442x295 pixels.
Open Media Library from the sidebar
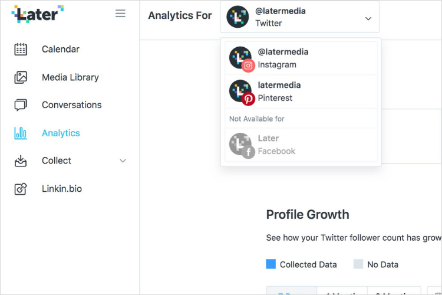pos(70,77)
